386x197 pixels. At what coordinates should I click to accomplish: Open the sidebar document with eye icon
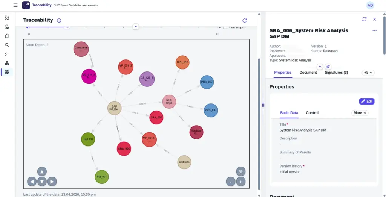tap(7, 27)
